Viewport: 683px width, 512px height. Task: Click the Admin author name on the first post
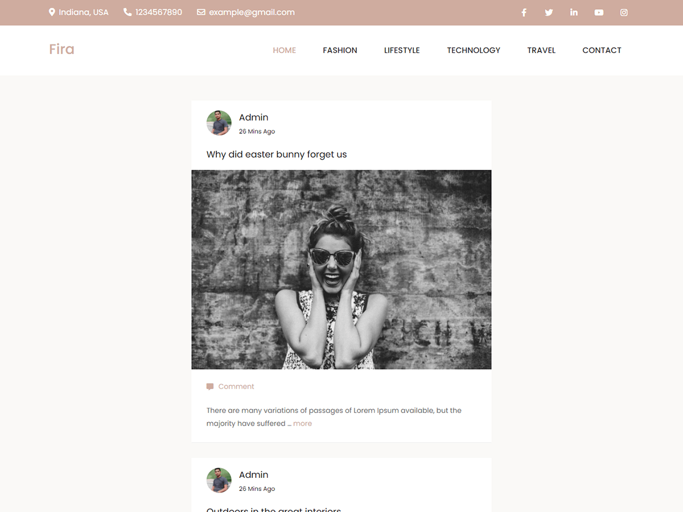[x=253, y=117]
